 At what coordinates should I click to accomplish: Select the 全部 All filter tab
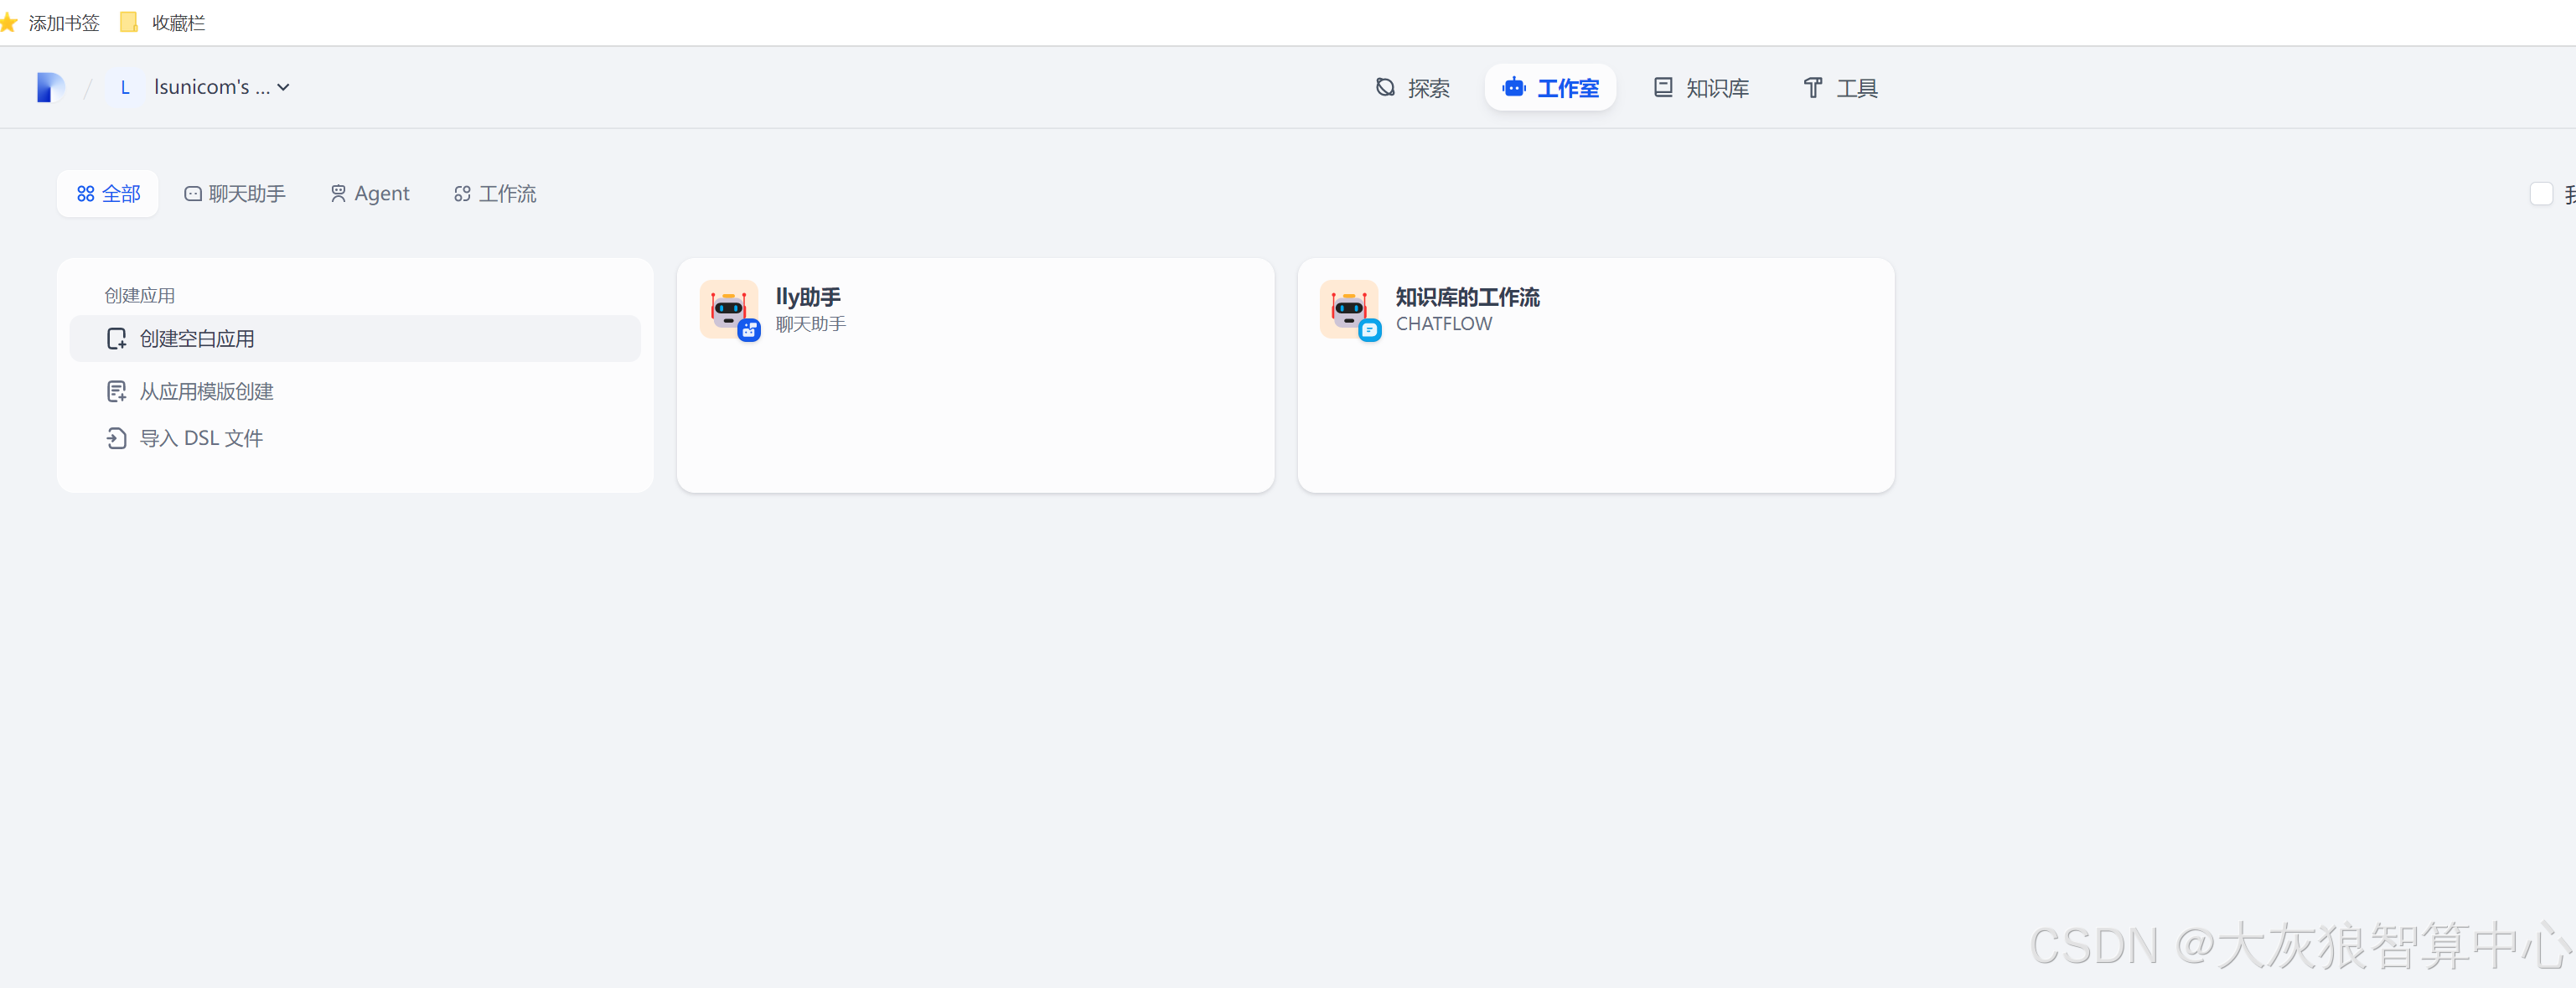(108, 193)
